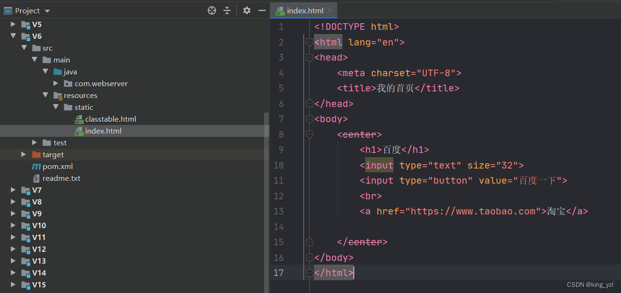
Task: Expand the V10 module
Action: click(13, 225)
